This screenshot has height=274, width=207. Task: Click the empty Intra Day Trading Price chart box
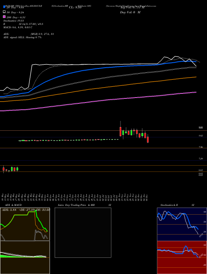click(x=83, y=232)
